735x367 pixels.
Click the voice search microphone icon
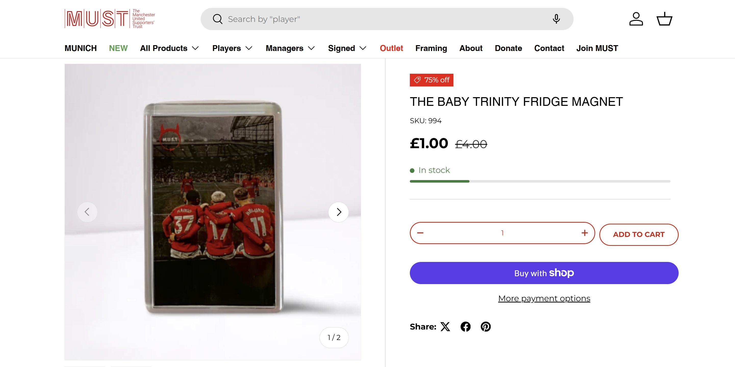pos(556,19)
